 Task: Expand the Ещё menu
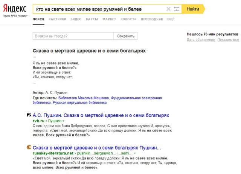pos(171,19)
